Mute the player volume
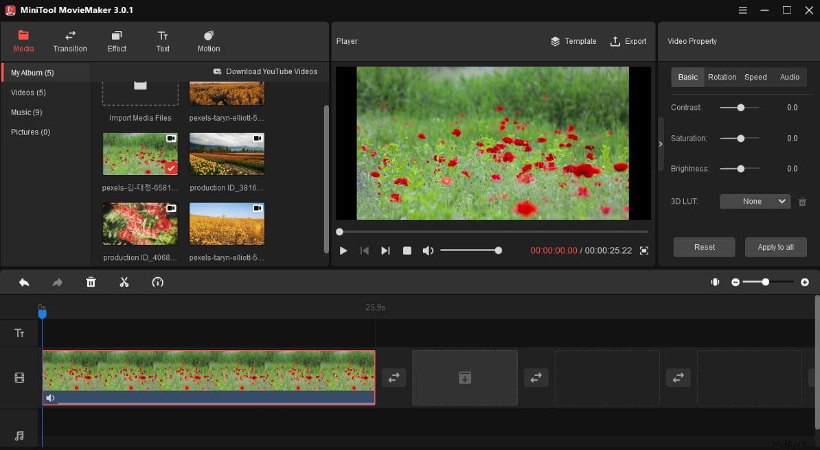The width and height of the screenshot is (820, 450). [428, 250]
